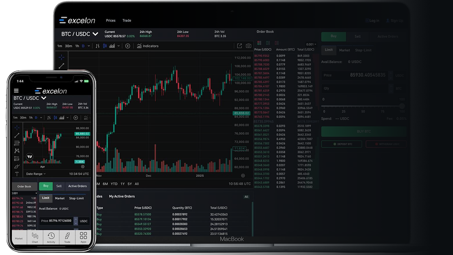Show only sell orders in the Order Book

pyautogui.click(x=277, y=43)
